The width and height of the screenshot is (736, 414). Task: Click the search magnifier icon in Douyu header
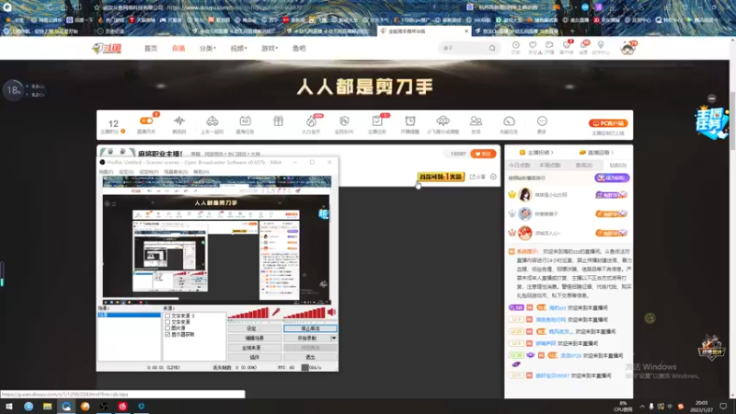(x=492, y=48)
